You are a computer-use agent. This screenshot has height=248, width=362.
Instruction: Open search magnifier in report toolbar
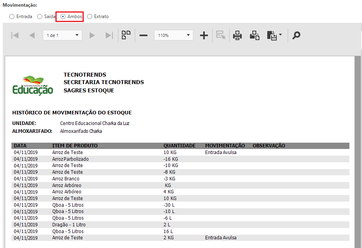click(x=296, y=35)
